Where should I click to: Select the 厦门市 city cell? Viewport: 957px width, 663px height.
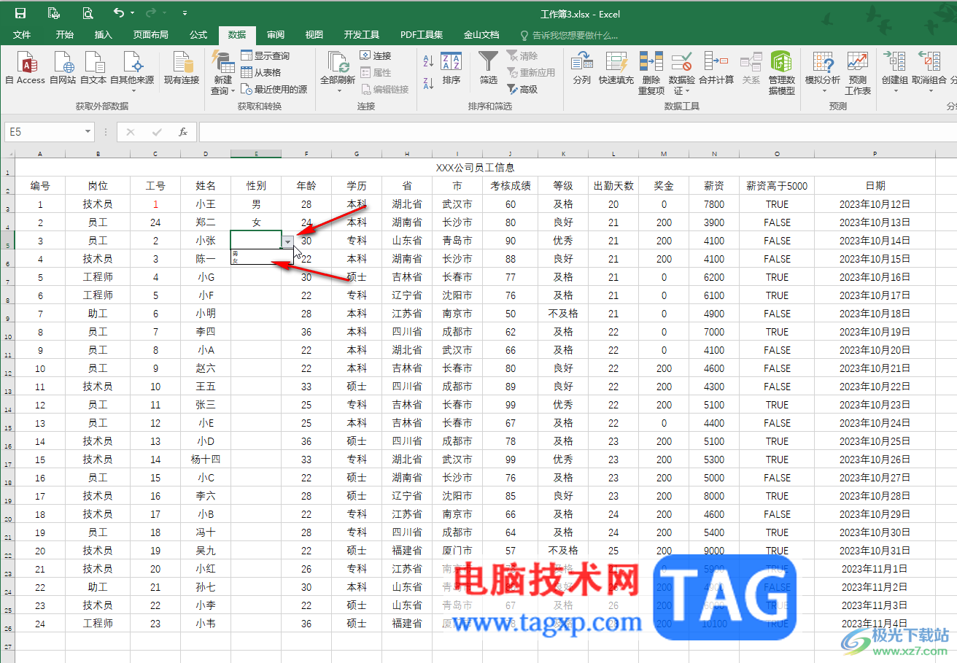tap(457, 551)
